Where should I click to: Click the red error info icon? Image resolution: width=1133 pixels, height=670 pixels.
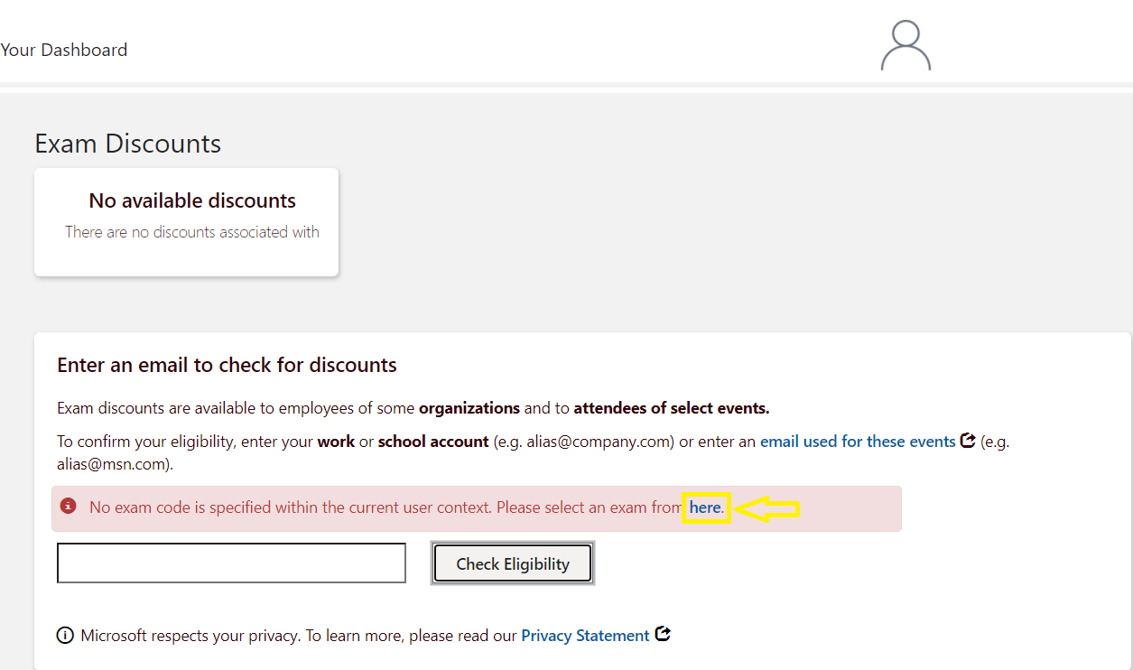69,506
